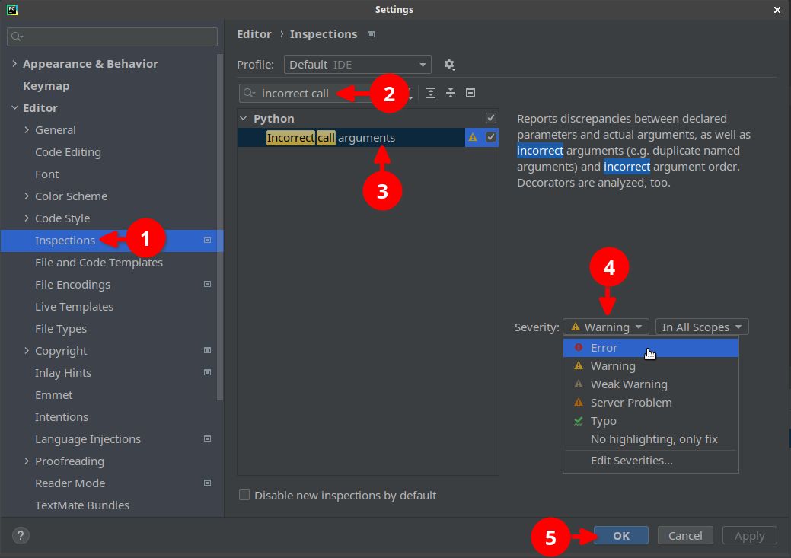Click the search magnifier in inspections filter
The image size is (791, 558).
[250, 94]
